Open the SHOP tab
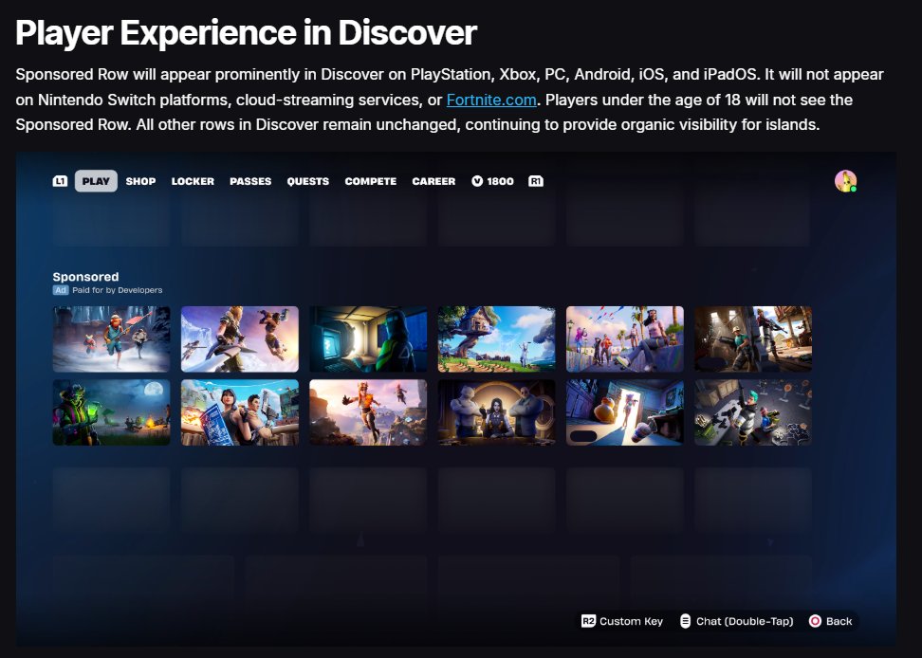The width and height of the screenshot is (922, 658). (140, 181)
